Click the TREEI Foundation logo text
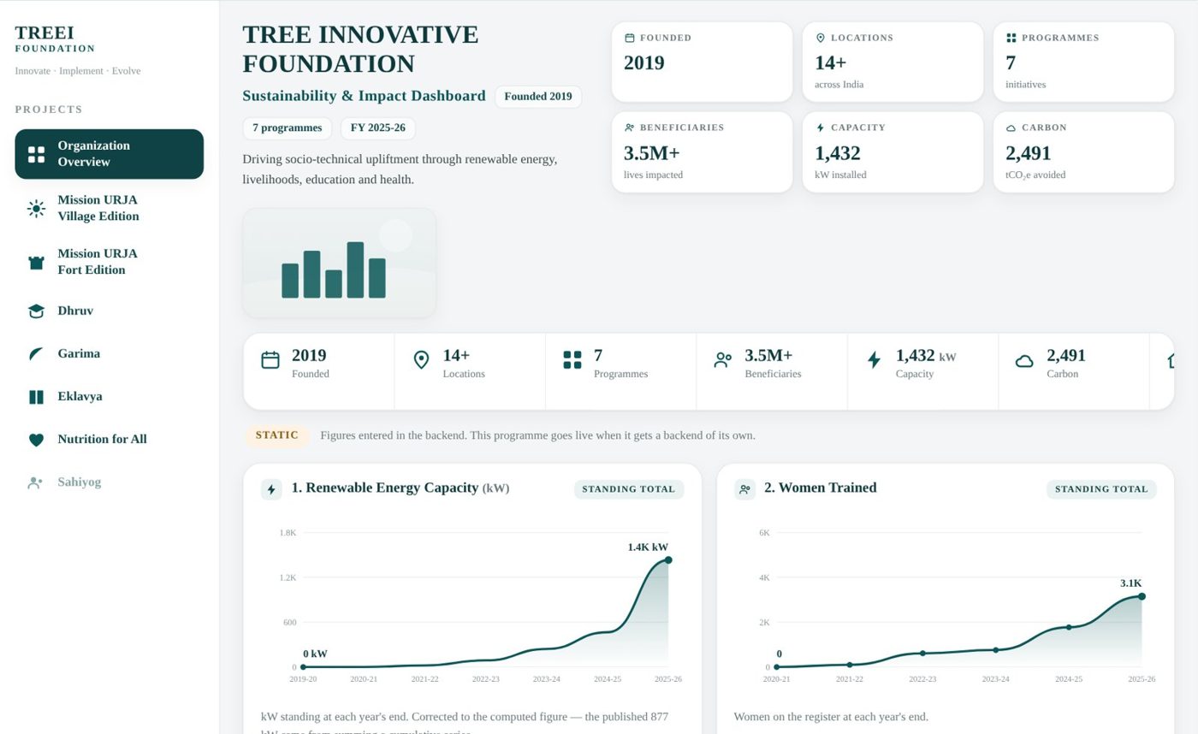This screenshot has height=734, width=1198. coord(55,38)
